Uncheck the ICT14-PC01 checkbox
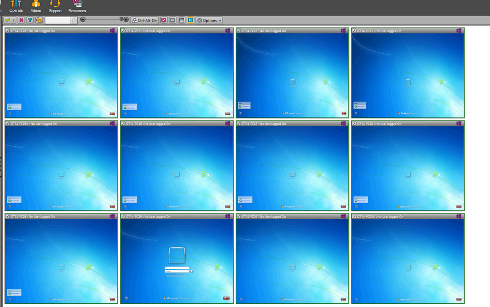The image size is (490, 307). [239, 216]
